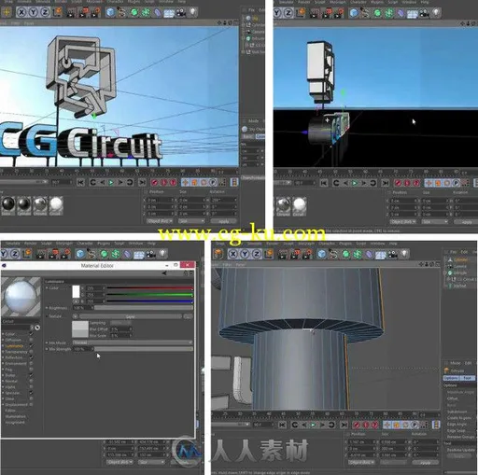Screen dimensions: 478x475
Task: Click texture arrow menu button in Material Editor
Action: pos(76,316)
